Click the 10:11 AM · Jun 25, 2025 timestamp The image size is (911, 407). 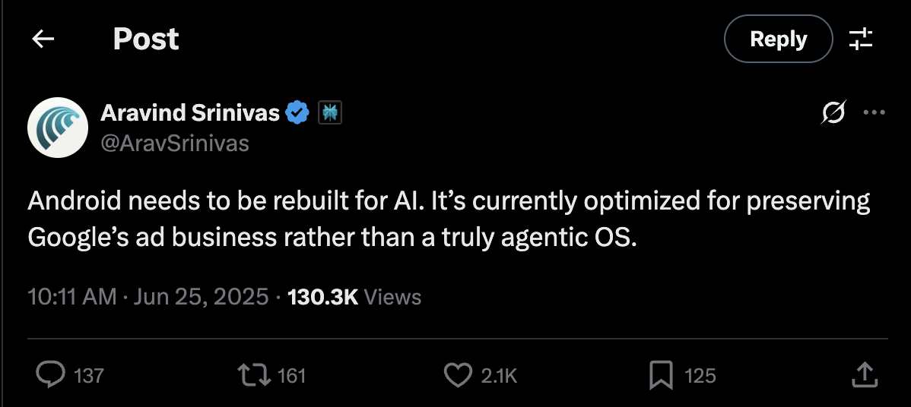[x=148, y=296]
